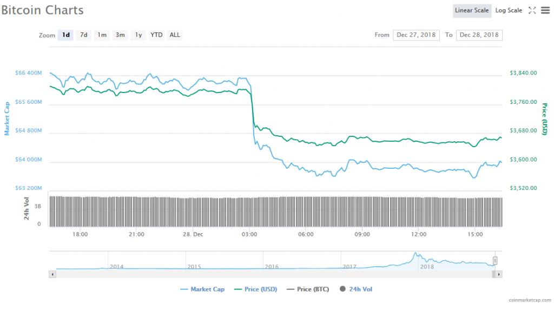This screenshot has height=310, width=554.
Task: Click the navigator right scroll arrow
Action: [499, 274]
